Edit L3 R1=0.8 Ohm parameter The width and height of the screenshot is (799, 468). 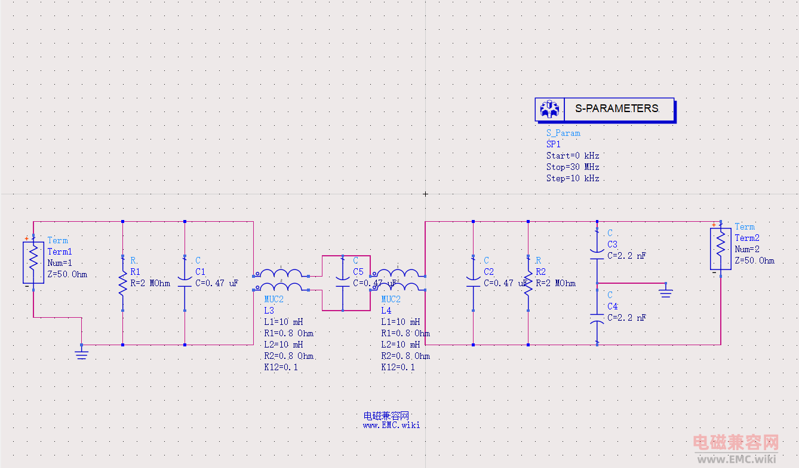coord(288,333)
